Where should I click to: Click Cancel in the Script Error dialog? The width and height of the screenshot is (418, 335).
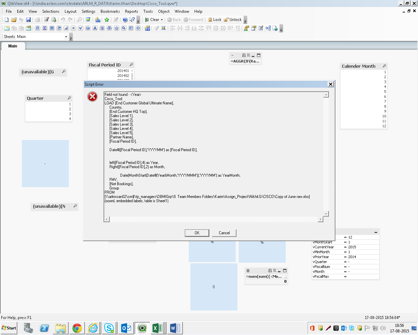pyautogui.click(x=224, y=233)
